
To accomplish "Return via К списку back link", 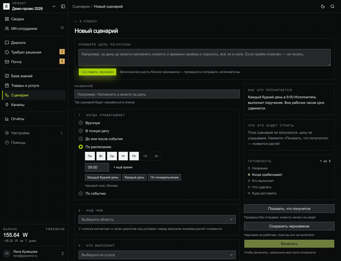I will point(86,21).
